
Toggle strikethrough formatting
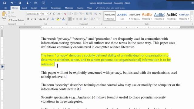(41, 19)
